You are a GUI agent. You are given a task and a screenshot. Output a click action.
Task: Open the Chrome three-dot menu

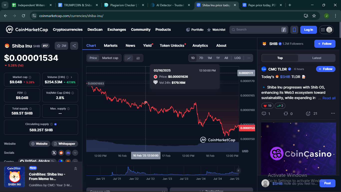click(335, 16)
